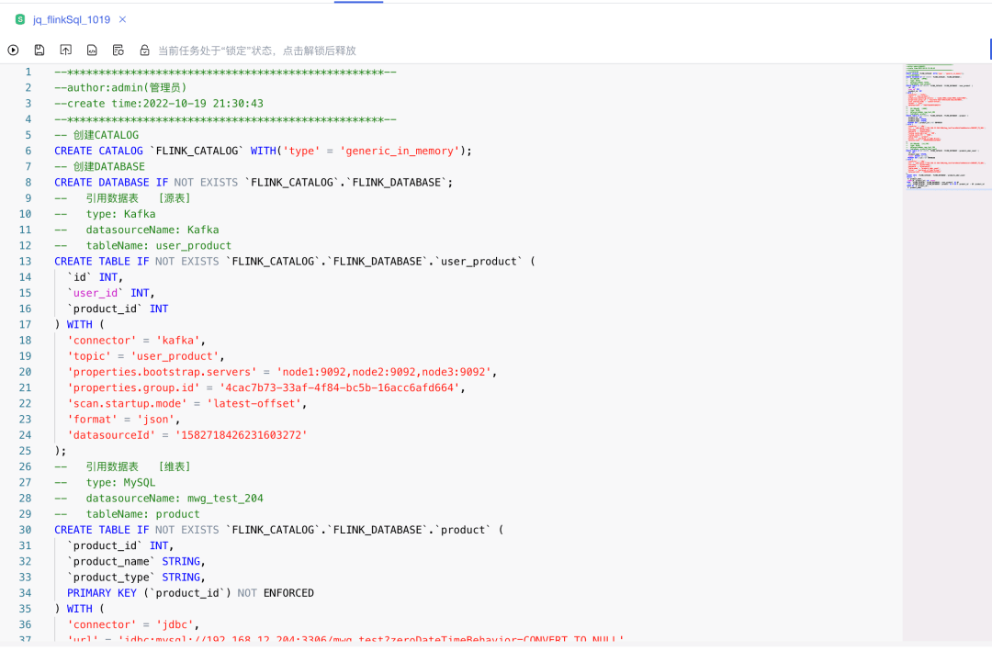Screen dimensions: 992x651
Task: Unlock the task via lock icon
Action: pos(144,51)
